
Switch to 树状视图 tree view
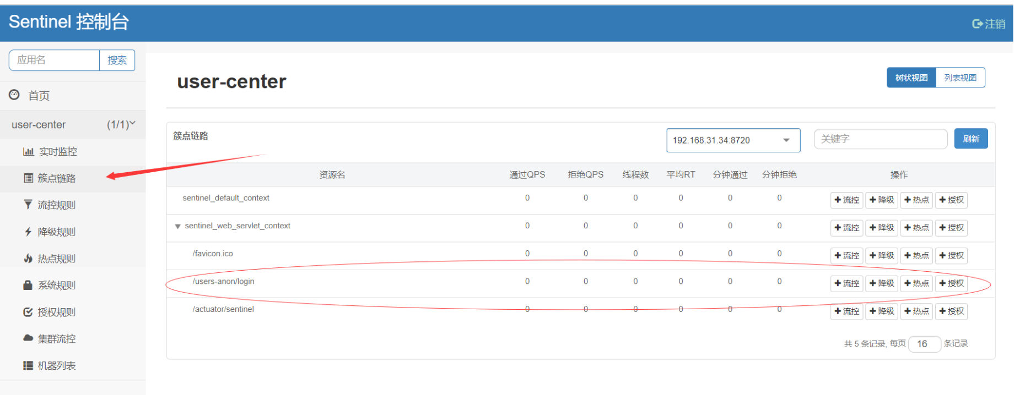pyautogui.click(x=911, y=78)
